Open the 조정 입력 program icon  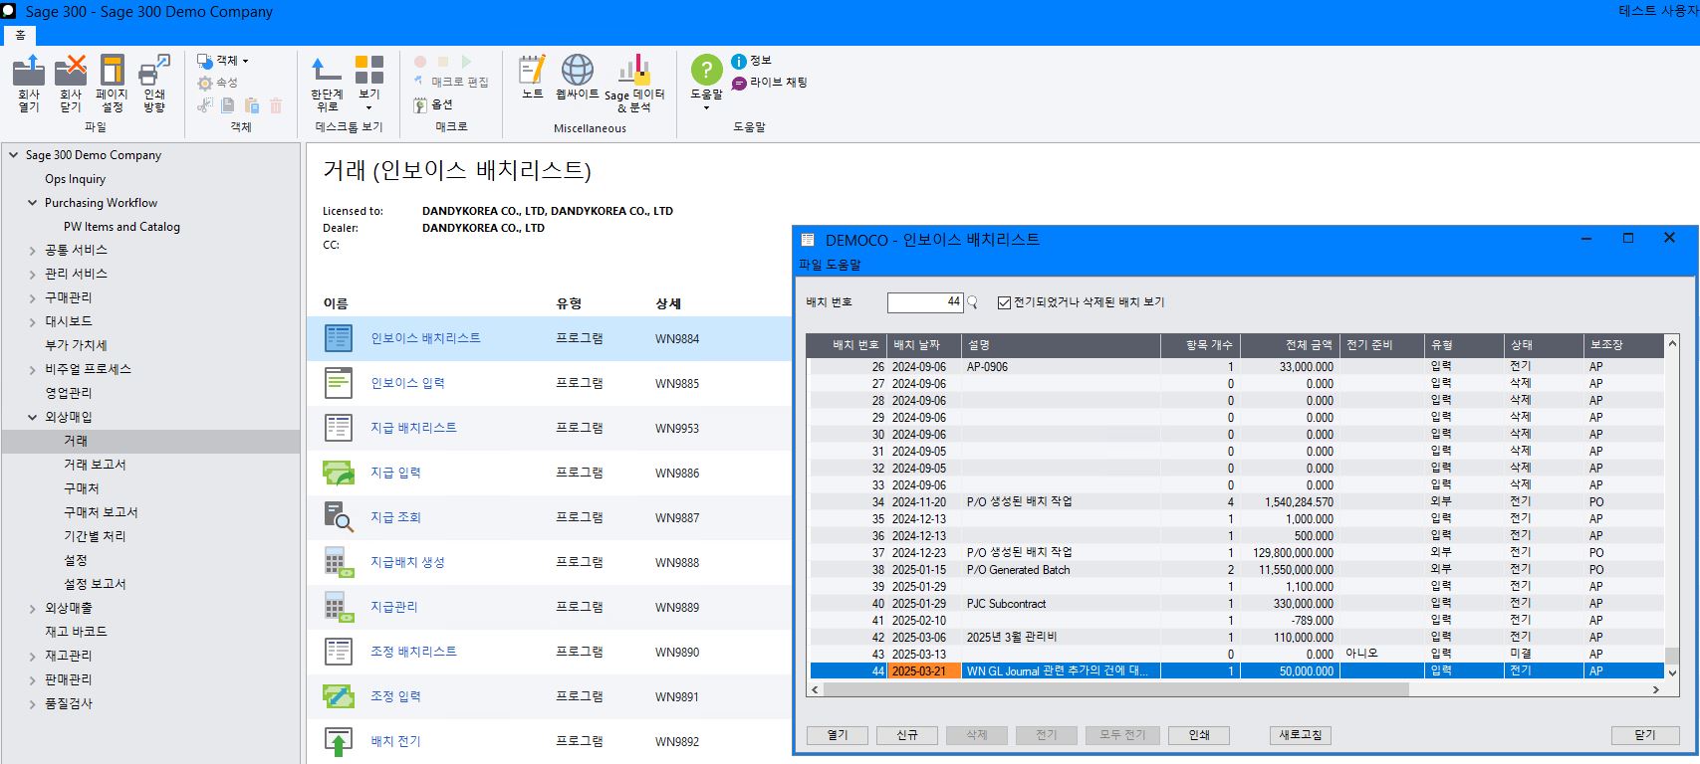339,696
